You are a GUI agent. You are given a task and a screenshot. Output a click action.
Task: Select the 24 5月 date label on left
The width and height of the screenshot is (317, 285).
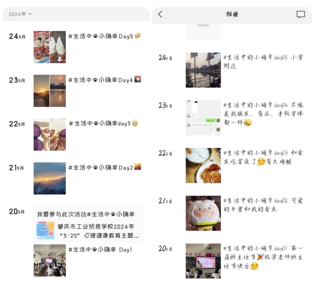pos(17,37)
